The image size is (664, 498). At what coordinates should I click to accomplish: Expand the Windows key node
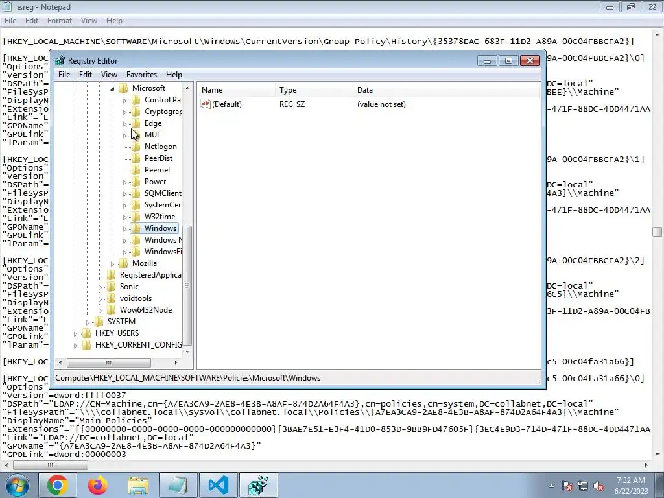pos(125,229)
